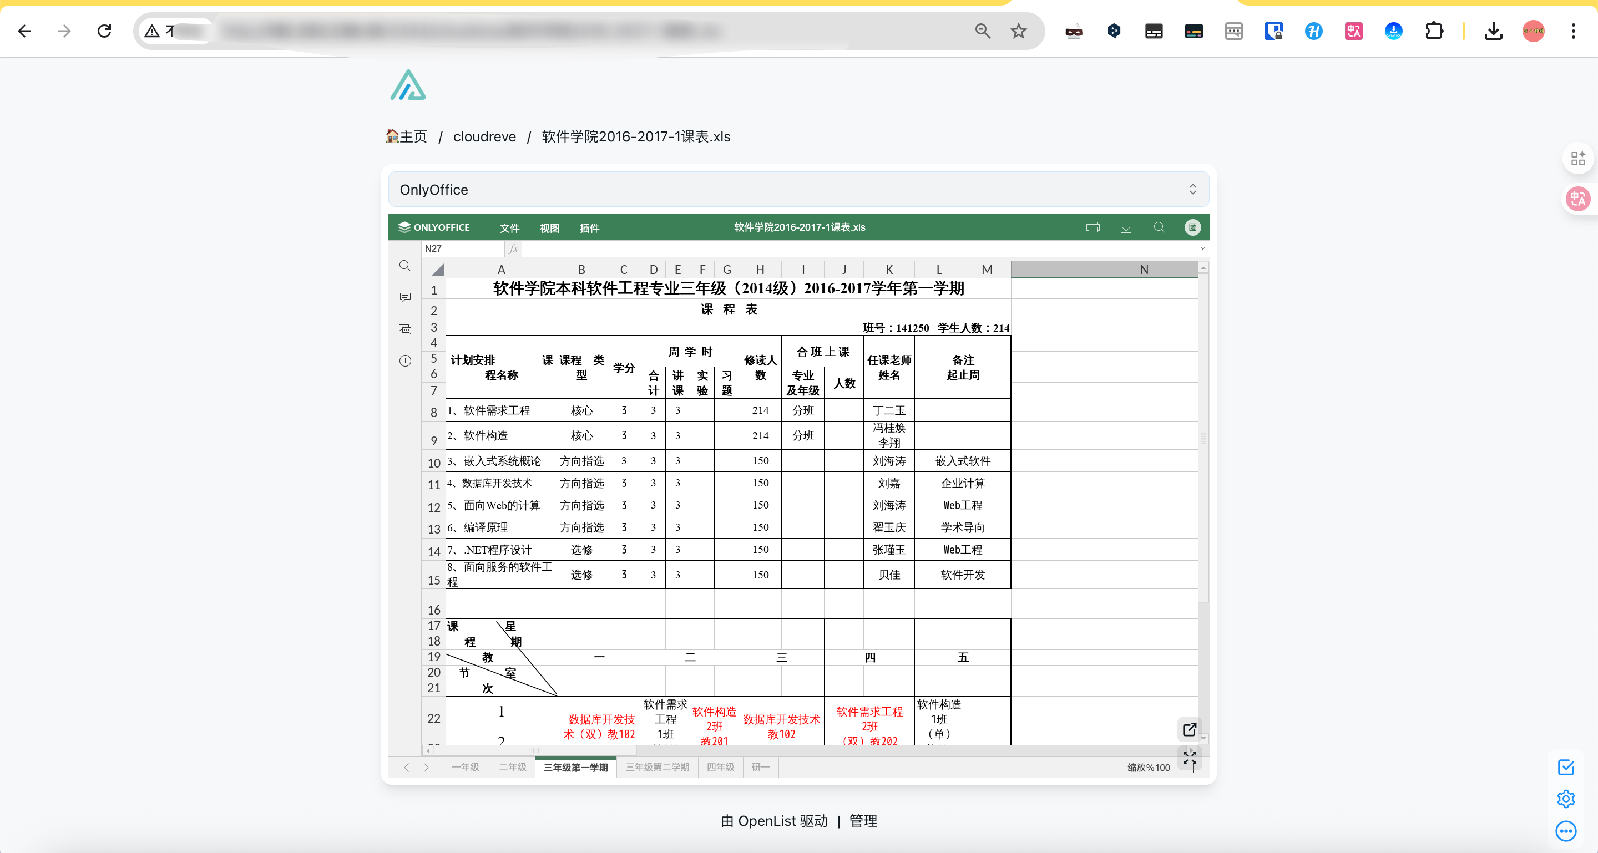
Task: Expand the formula bar chevron
Action: coord(1202,248)
